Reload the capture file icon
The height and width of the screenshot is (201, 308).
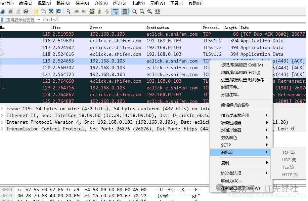coord(59,11)
